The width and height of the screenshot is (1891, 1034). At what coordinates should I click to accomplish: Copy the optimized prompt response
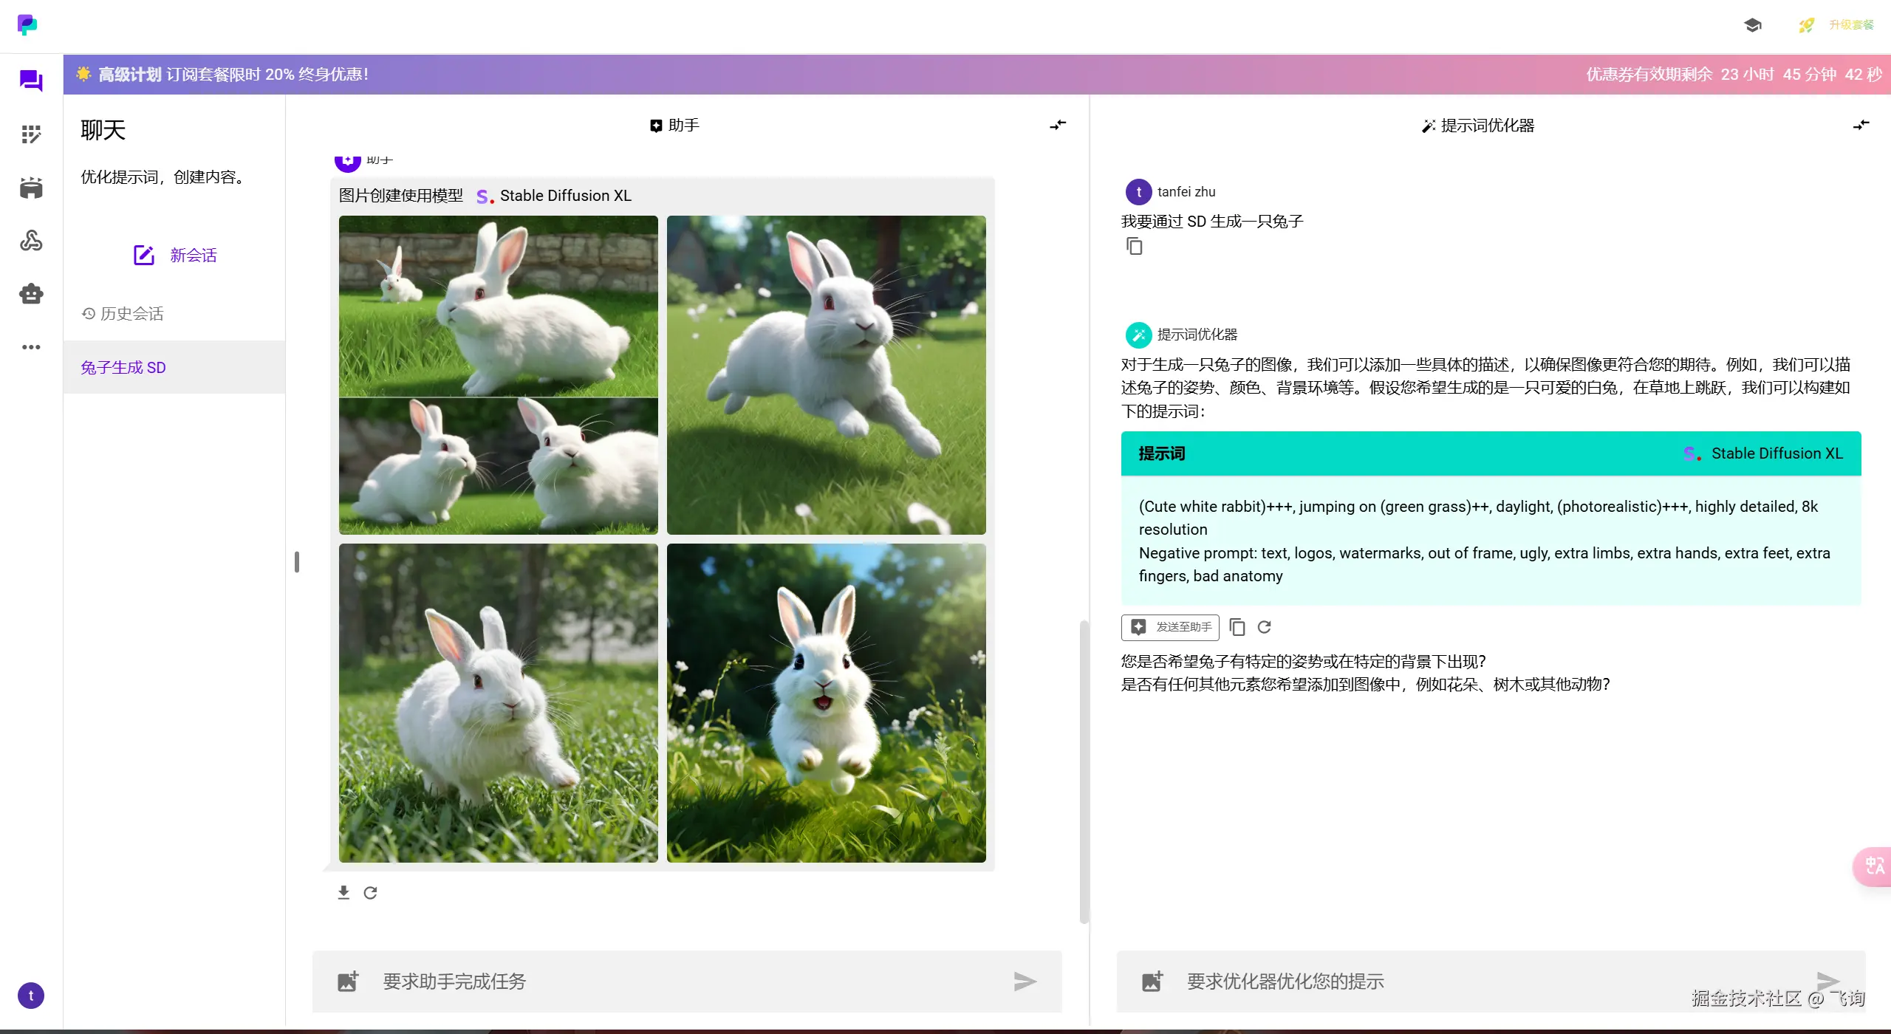click(x=1237, y=627)
